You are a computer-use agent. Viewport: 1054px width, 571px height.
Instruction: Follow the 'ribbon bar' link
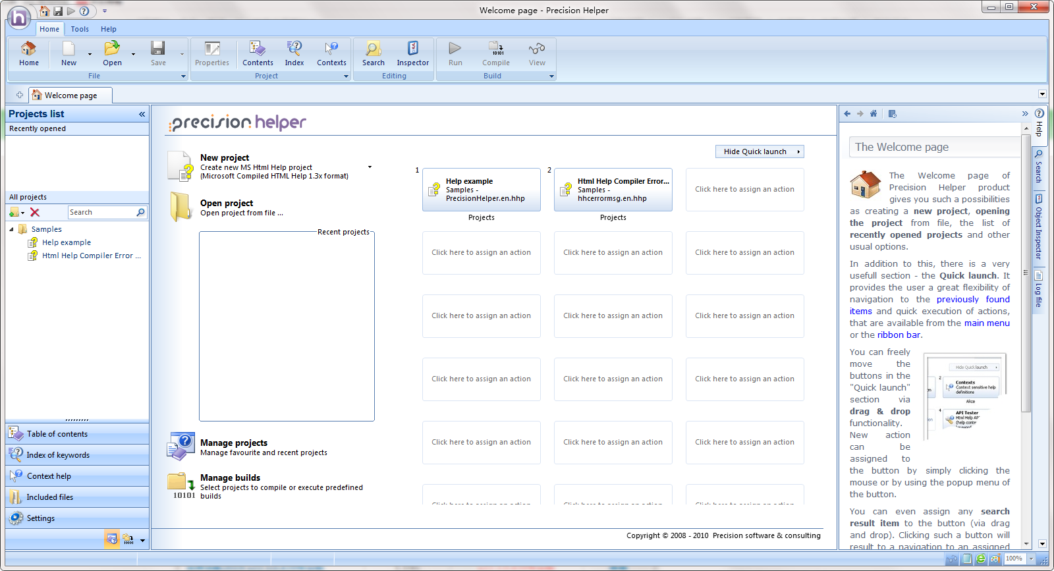click(899, 335)
